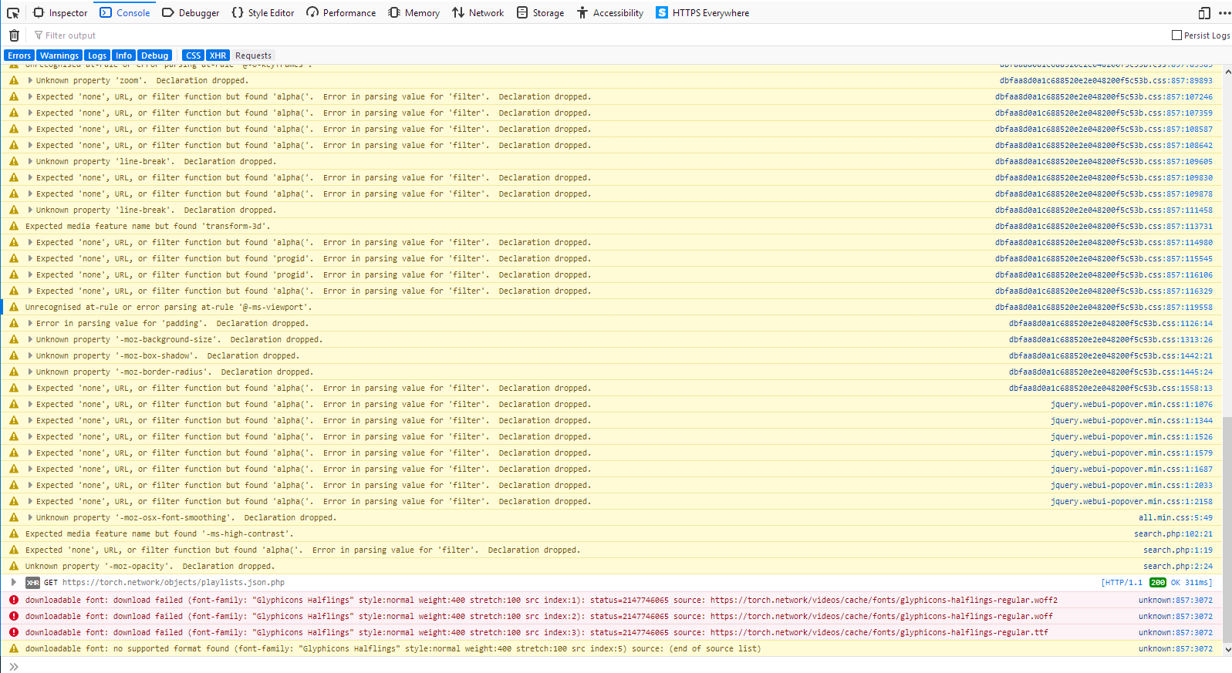Open source link search.php:2:24

coord(1178,566)
